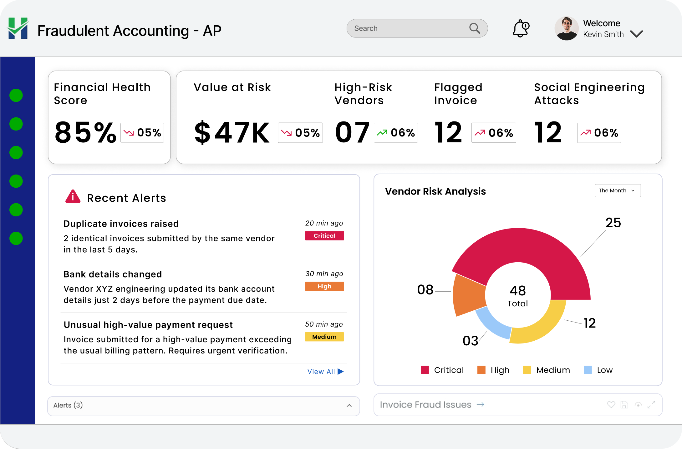Collapse the Alerts (3) panel chevron
The height and width of the screenshot is (449, 682).
coord(349,406)
